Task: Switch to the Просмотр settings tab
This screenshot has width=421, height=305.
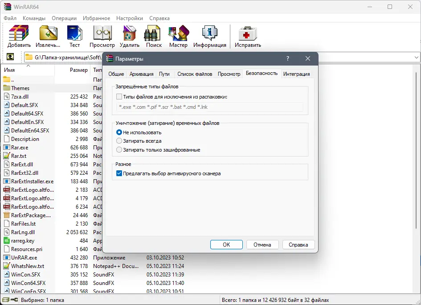Action: point(229,74)
